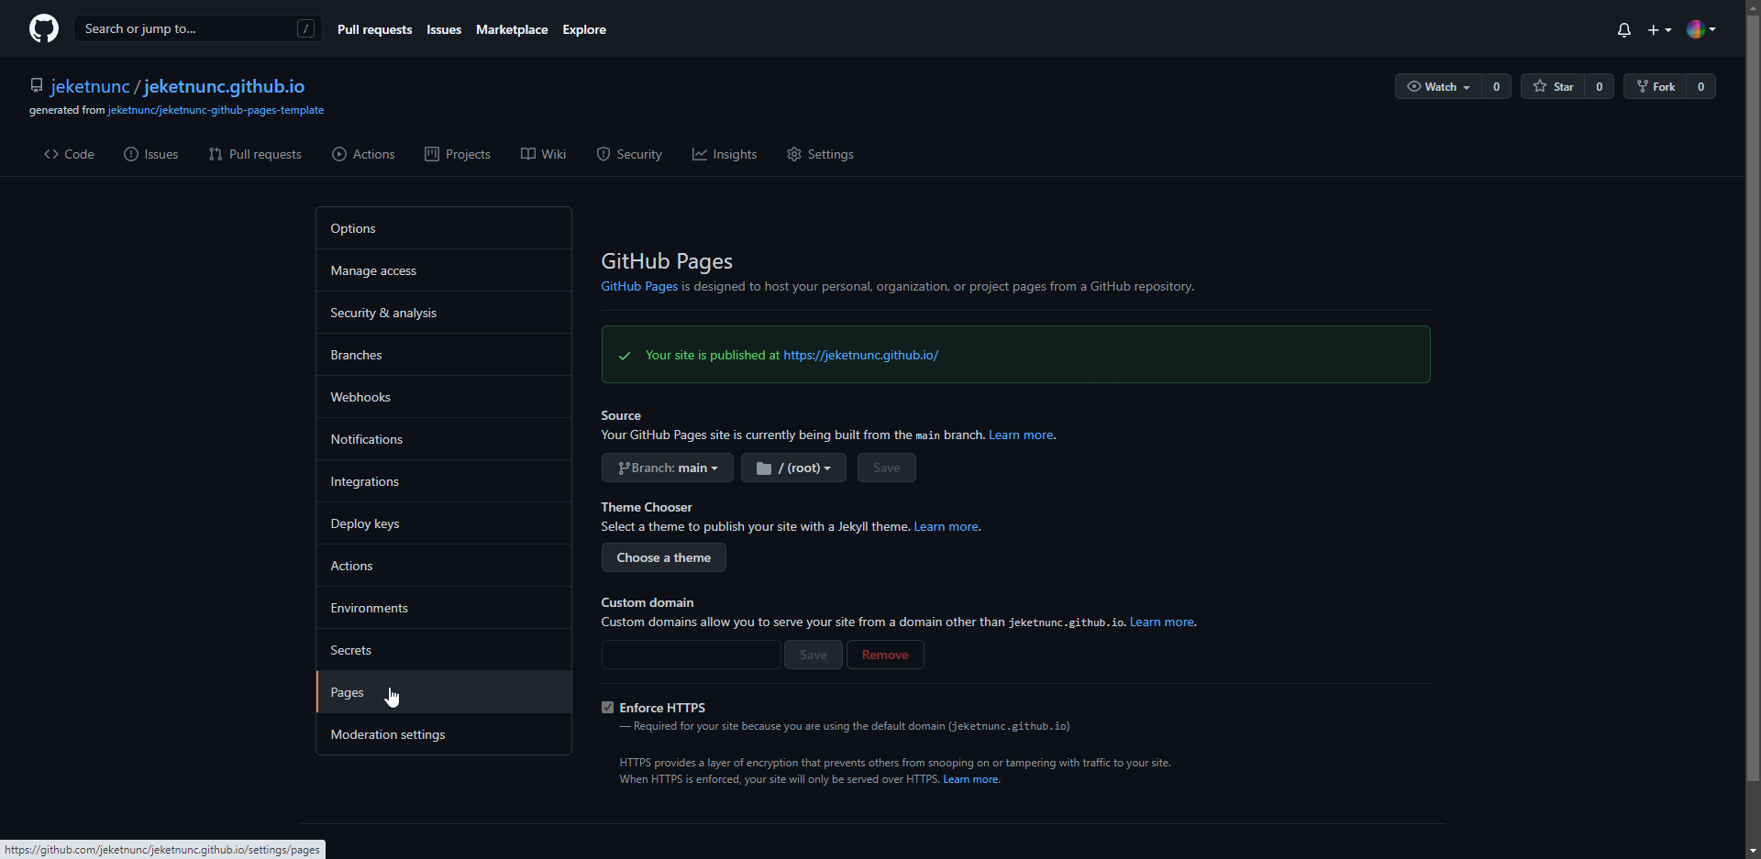The height and width of the screenshot is (859, 1761).
Task: Open Learn more link under Theme Chooser
Action: coord(946,527)
